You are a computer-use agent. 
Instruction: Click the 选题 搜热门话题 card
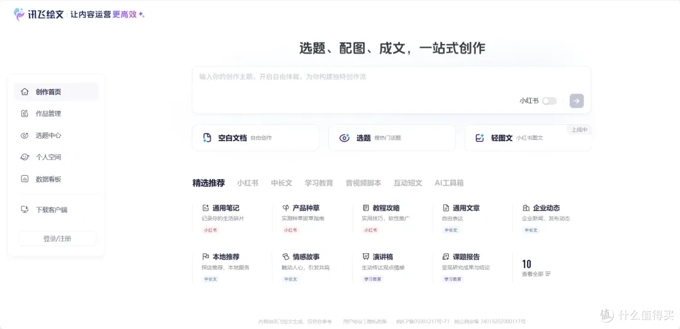point(392,138)
